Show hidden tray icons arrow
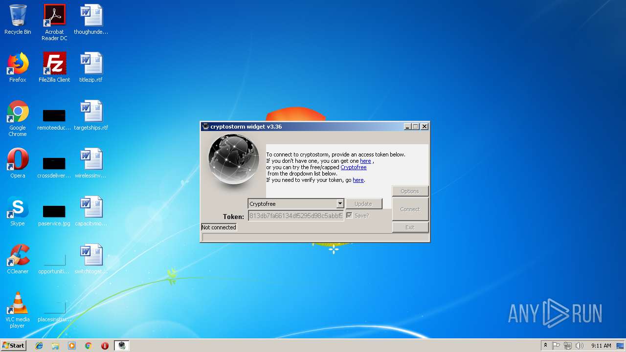The height and width of the screenshot is (352, 626). [545, 346]
